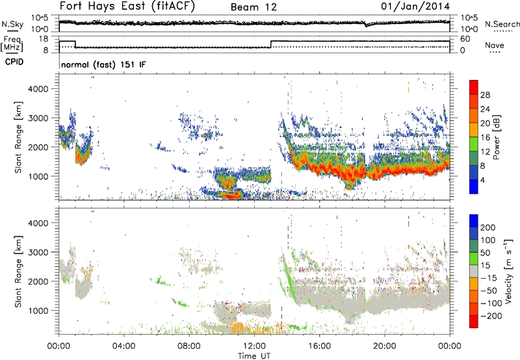The width and height of the screenshot is (520, 360).
Task: Click the '-100' label on velocity colorbar
Action: point(491,303)
